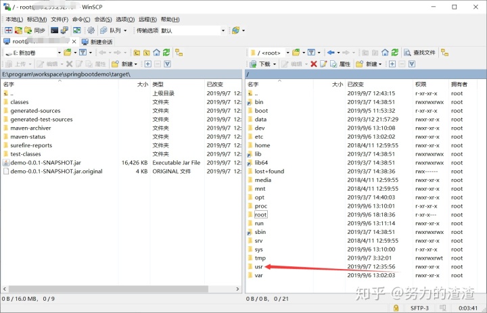Viewport: 487px width, 313px height.
Task: Open the 本地(L) menu
Action: click(14, 19)
